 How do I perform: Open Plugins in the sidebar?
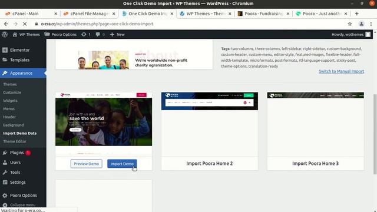17,153
